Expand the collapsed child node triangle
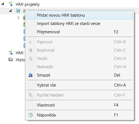This screenshot has width=139, height=124. click(x=19, y=18)
